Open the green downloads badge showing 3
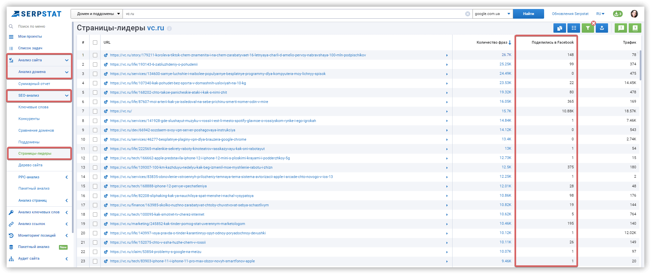Image resolution: width=651 pixels, height=274 pixels. [x=618, y=14]
